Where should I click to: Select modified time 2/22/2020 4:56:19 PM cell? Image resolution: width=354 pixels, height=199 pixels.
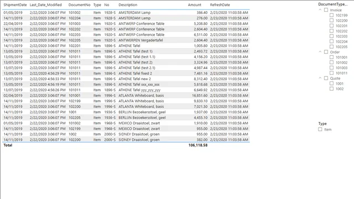[x=48, y=85]
